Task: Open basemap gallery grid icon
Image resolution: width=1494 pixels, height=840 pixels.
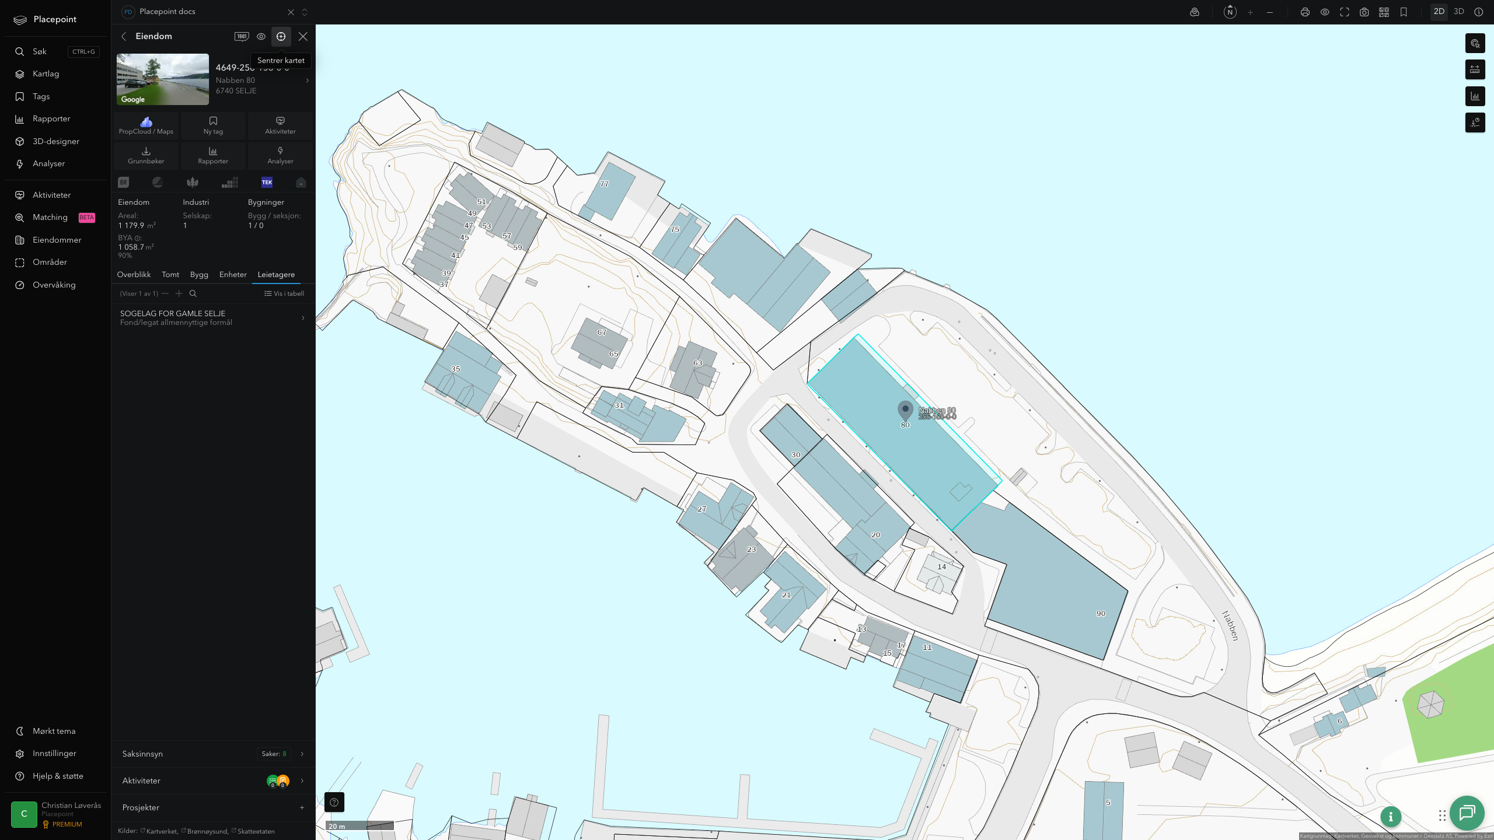Action: (x=1384, y=12)
